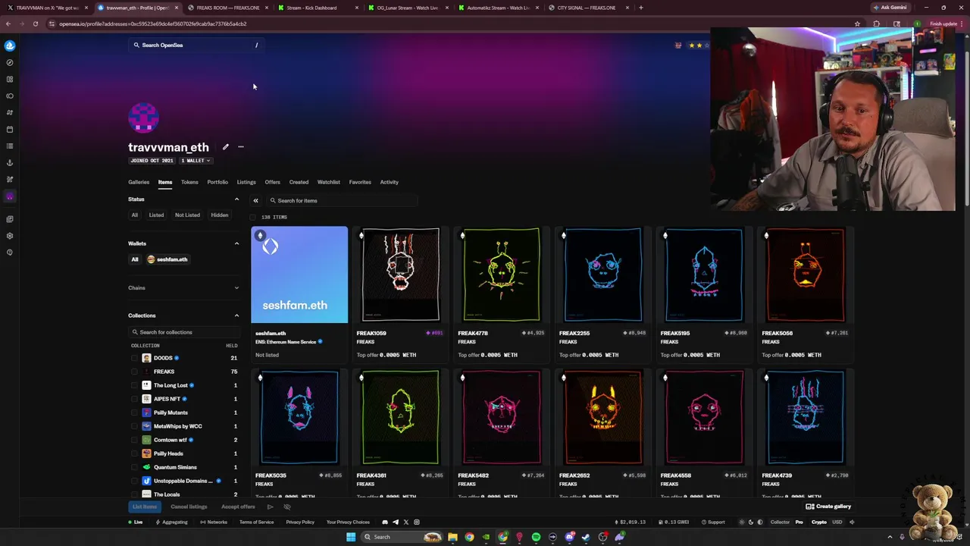Switch to the Portfolio tab

tap(217, 182)
